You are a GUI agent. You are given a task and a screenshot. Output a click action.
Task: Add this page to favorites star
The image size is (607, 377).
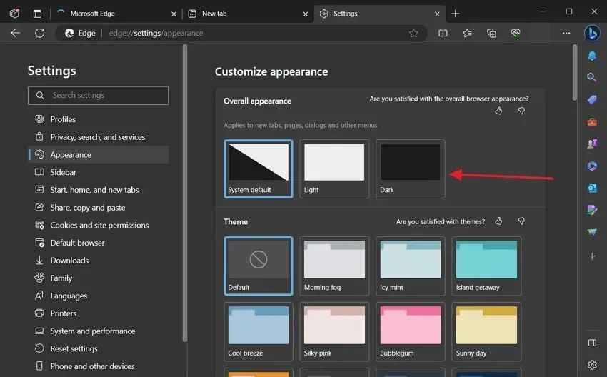(x=413, y=33)
